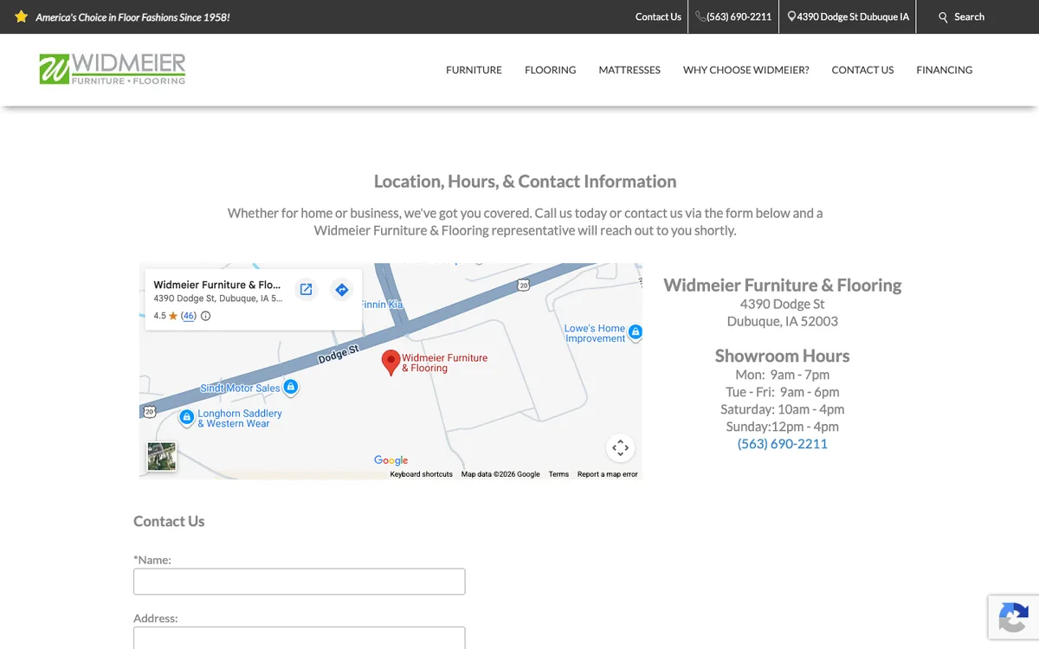
Task: Open the Furniture menu
Action: point(474,70)
